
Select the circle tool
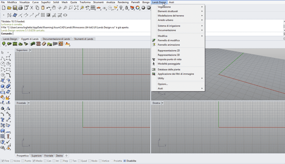[2, 63]
